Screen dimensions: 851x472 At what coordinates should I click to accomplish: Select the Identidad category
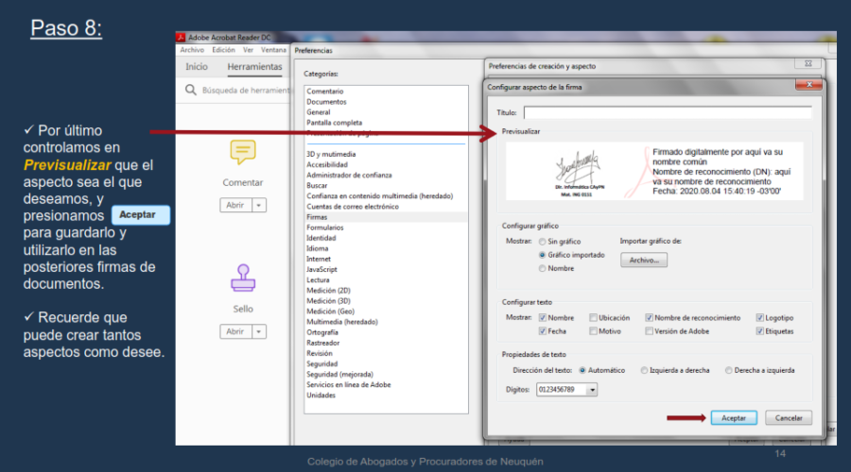[321, 238]
